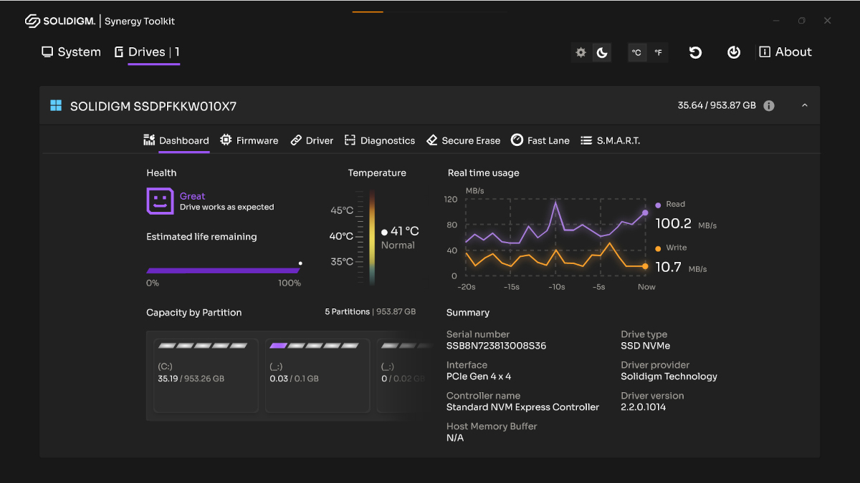860x483 pixels.
Task: Click the Windows logo drive icon
Action: tap(56, 106)
